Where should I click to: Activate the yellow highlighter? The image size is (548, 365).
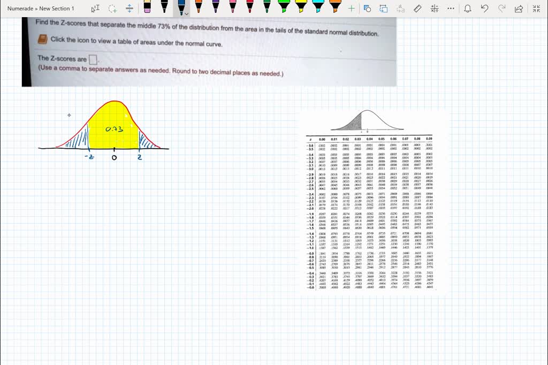coord(302,8)
